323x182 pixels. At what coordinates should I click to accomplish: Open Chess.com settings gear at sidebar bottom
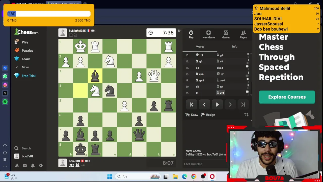[x=41, y=166]
